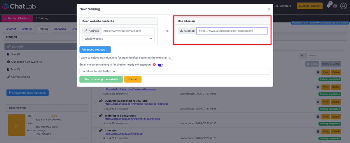The image size is (350, 143).
Task: Expand the My first Chatbot dropdown
Action: coord(18,18)
